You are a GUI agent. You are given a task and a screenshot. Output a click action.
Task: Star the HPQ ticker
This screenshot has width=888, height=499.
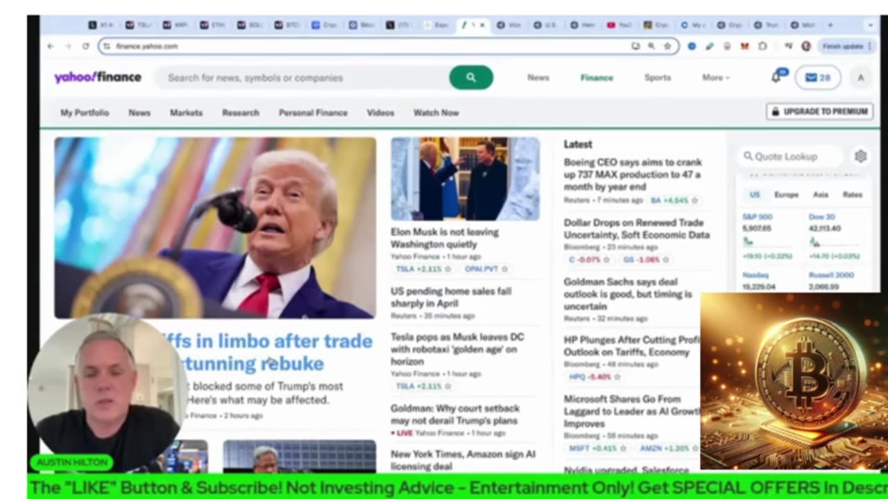(x=617, y=377)
